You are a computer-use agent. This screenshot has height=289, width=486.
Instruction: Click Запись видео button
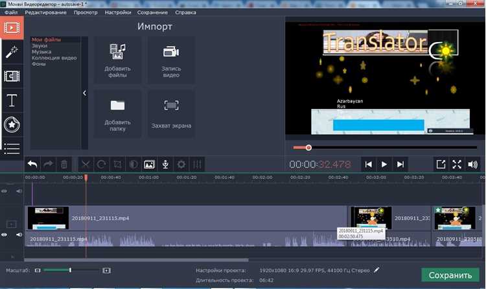[x=171, y=60]
